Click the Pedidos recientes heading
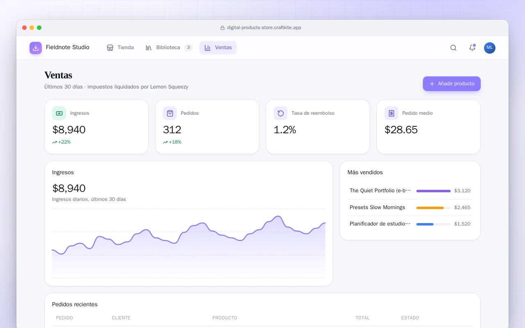The height and width of the screenshot is (328, 525). tap(75, 305)
